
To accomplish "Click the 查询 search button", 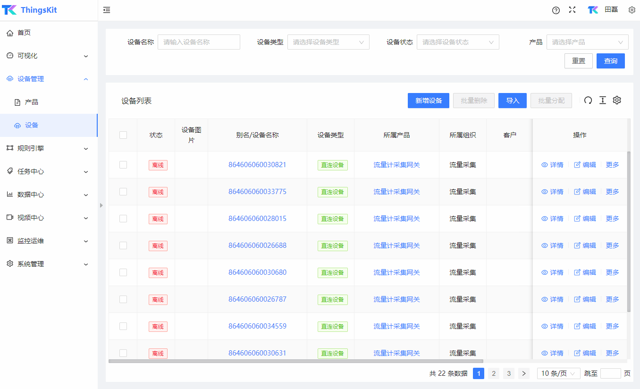I will click(x=610, y=61).
